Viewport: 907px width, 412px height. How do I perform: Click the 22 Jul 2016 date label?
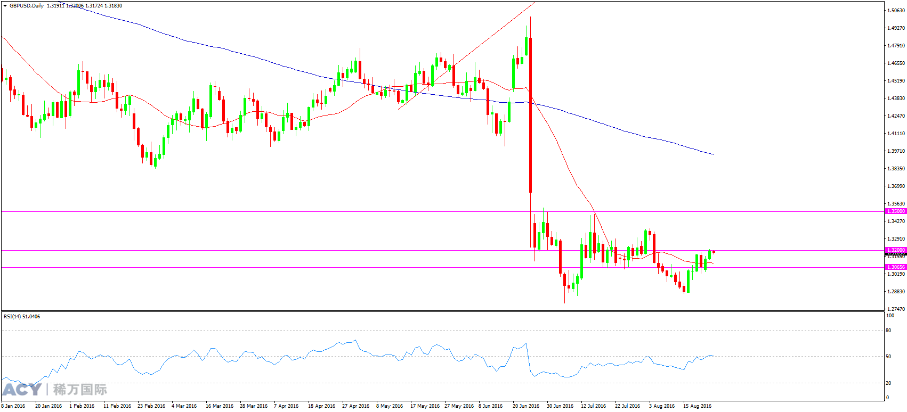pos(628,406)
